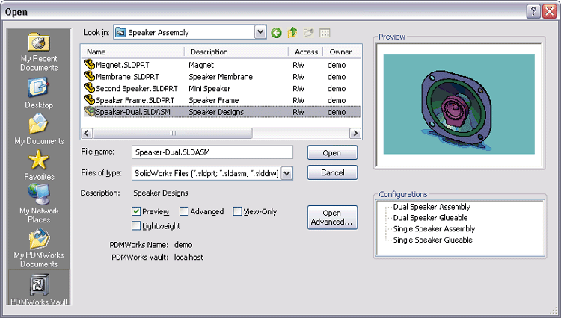Select Single Speaker Assembly configuration
This screenshot has width=561, height=318.
[x=434, y=228]
